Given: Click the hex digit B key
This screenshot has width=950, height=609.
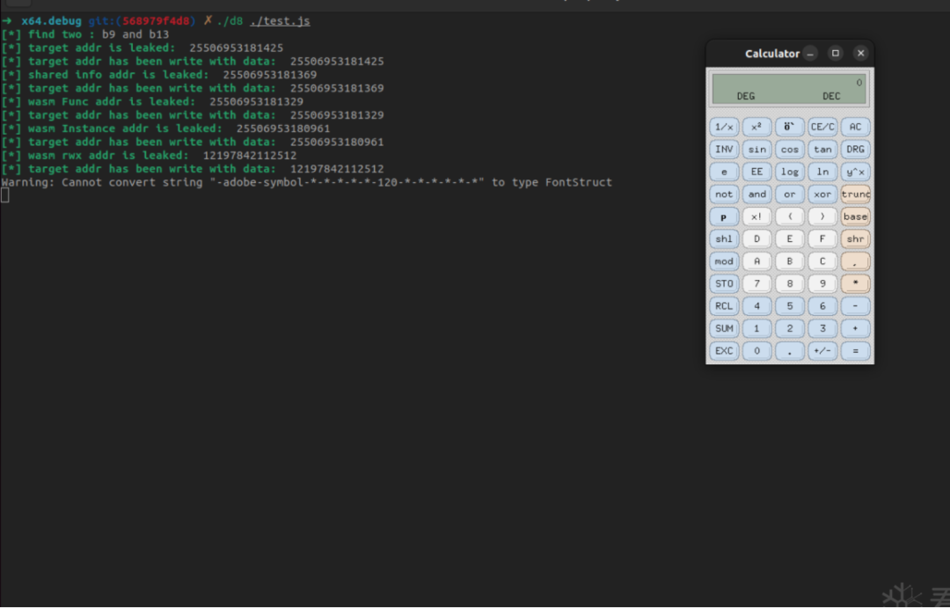Looking at the screenshot, I should pos(789,261).
